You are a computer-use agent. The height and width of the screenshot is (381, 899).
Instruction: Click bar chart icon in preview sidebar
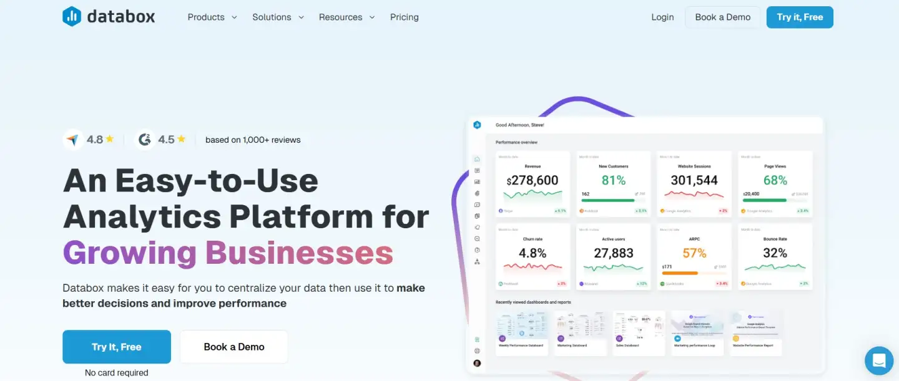477,181
